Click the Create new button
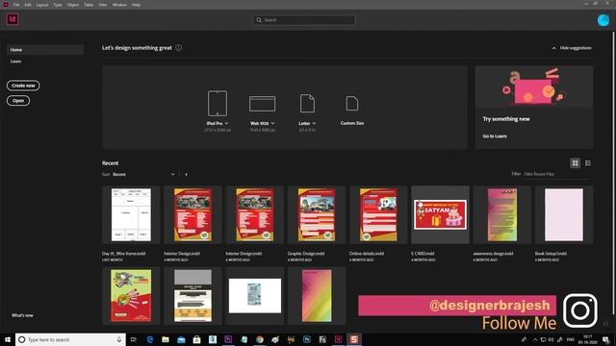616x346 pixels. pyautogui.click(x=23, y=86)
